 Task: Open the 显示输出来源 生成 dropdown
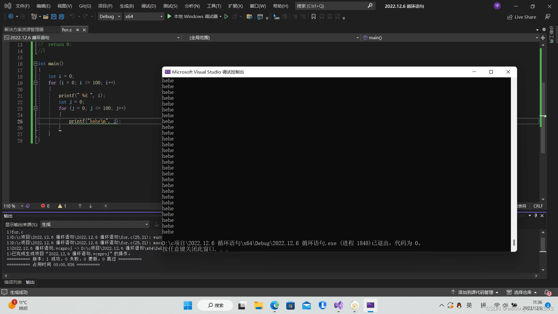click(95, 224)
